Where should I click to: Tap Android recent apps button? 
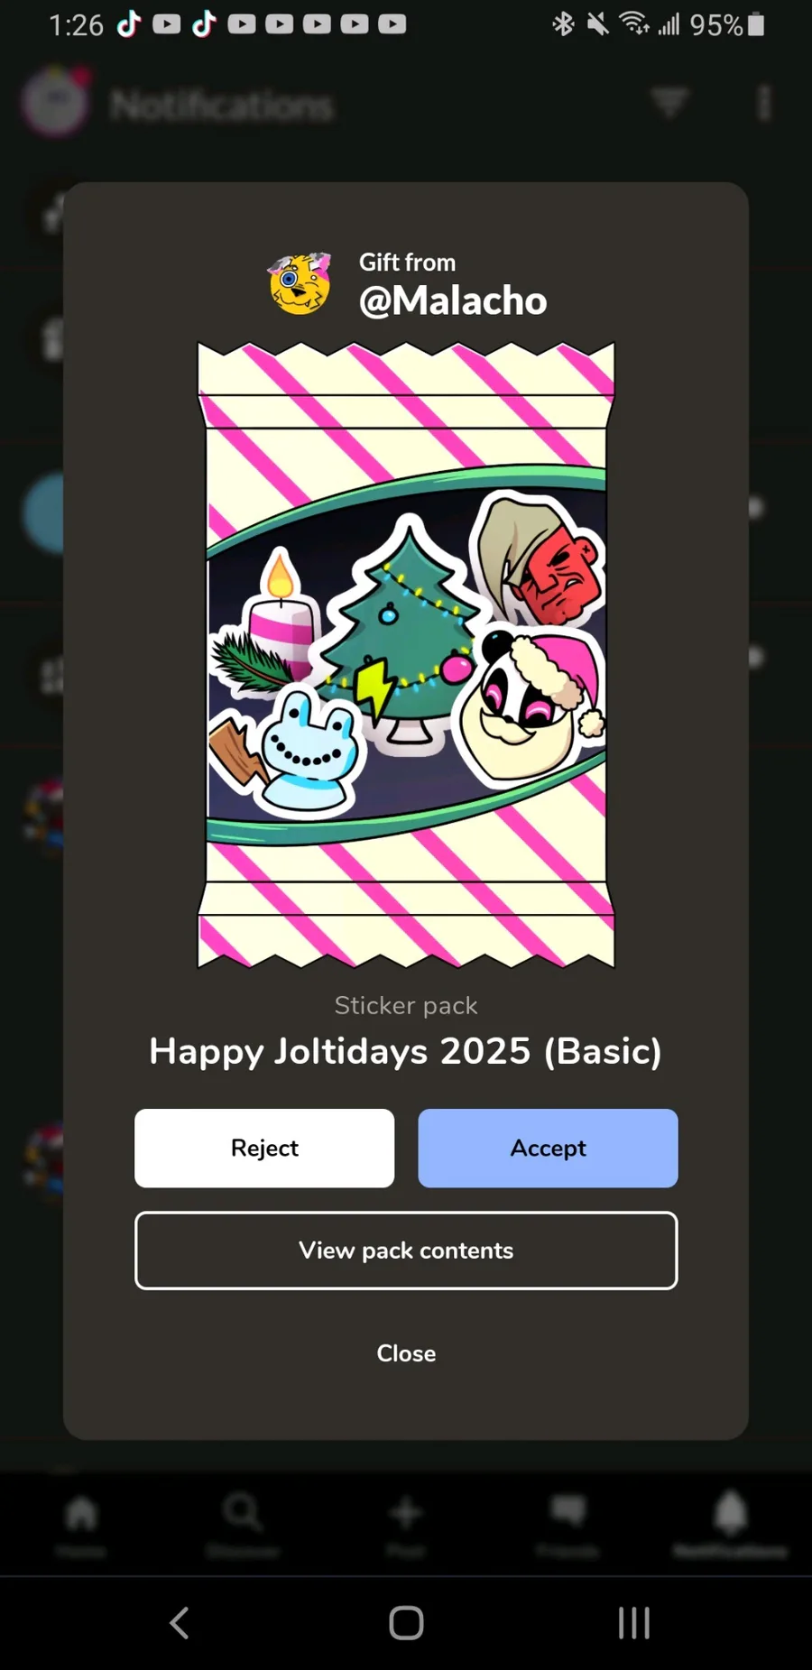coord(634,1622)
